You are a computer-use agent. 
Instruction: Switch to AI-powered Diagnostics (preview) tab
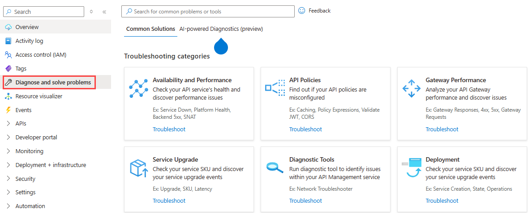coord(221,29)
